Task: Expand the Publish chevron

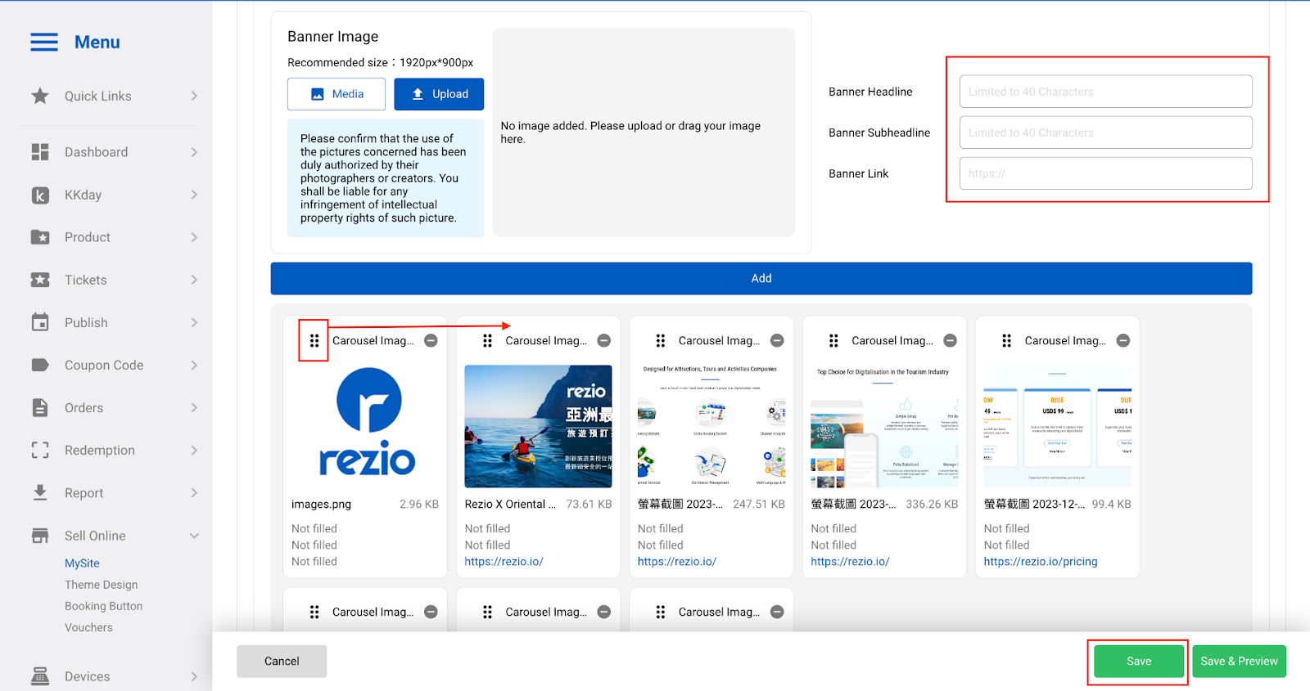Action: [x=194, y=322]
